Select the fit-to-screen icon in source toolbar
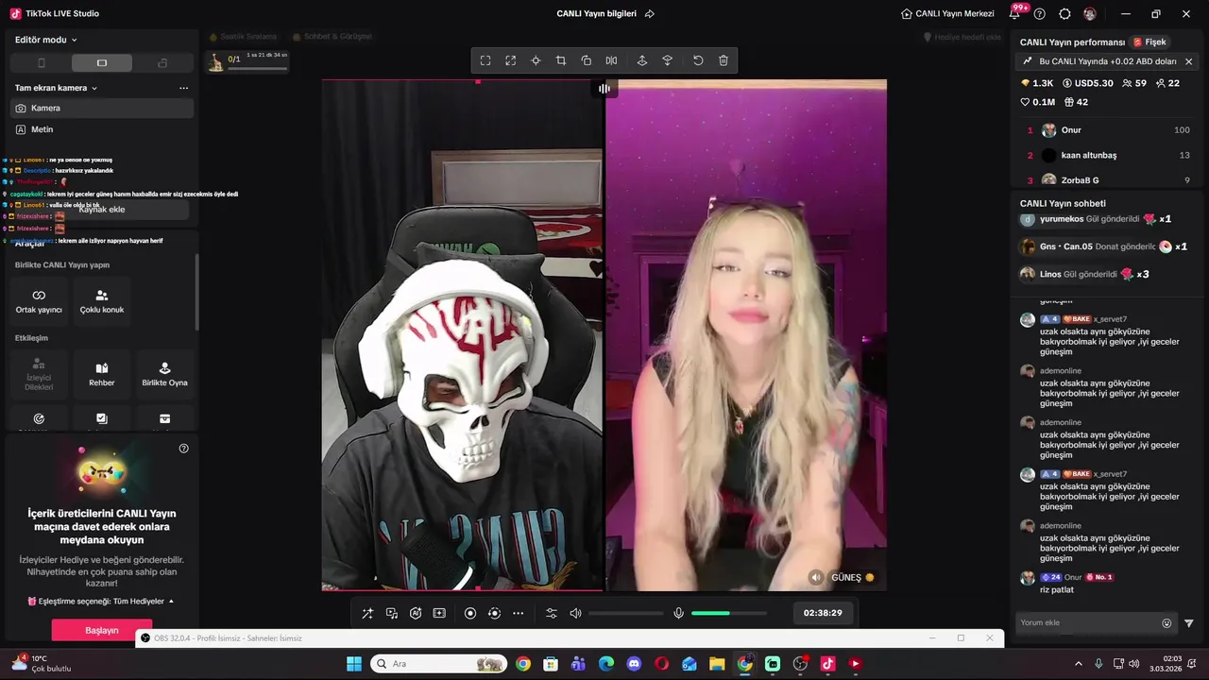 (x=485, y=60)
